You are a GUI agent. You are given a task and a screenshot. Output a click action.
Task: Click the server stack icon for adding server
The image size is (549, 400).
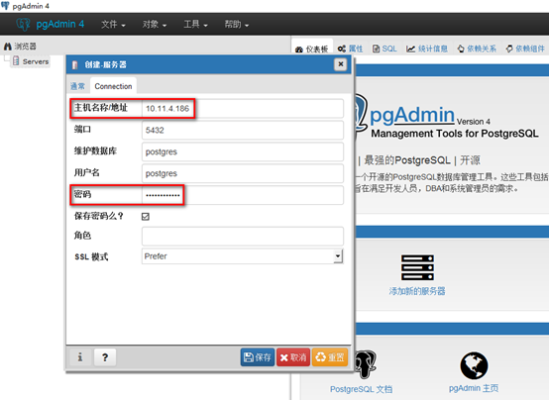pyautogui.click(x=417, y=267)
